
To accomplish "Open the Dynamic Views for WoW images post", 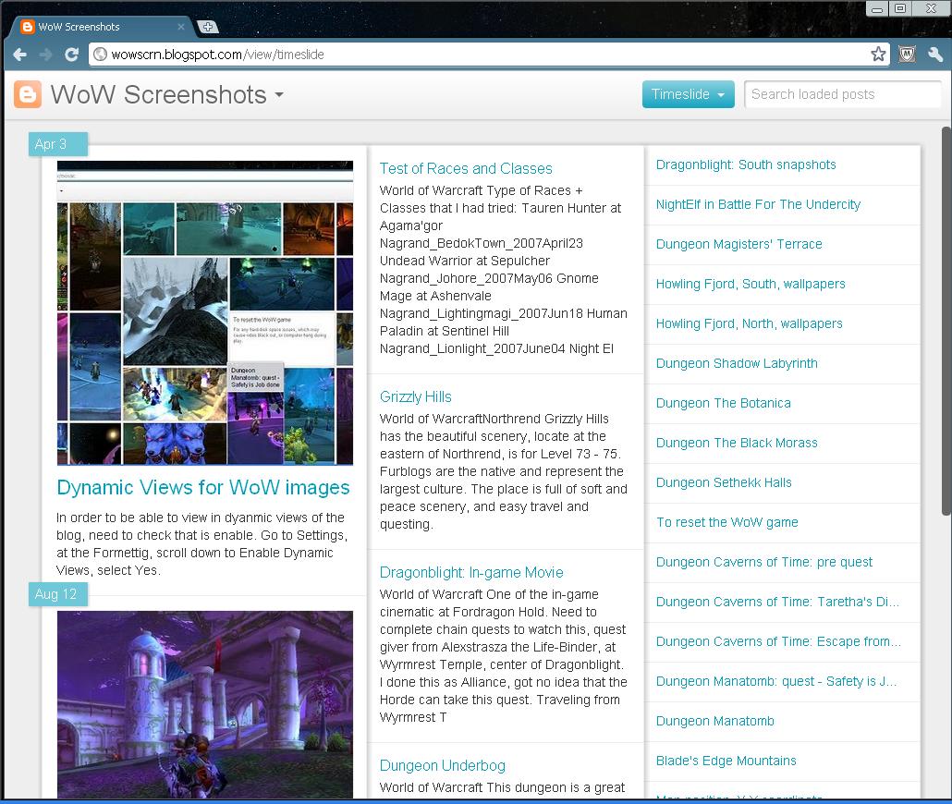I will click(x=203, y=487).
